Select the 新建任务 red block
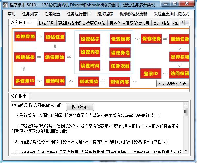The width and height of the screenshot is (197, 163). (x=25, y=57)
